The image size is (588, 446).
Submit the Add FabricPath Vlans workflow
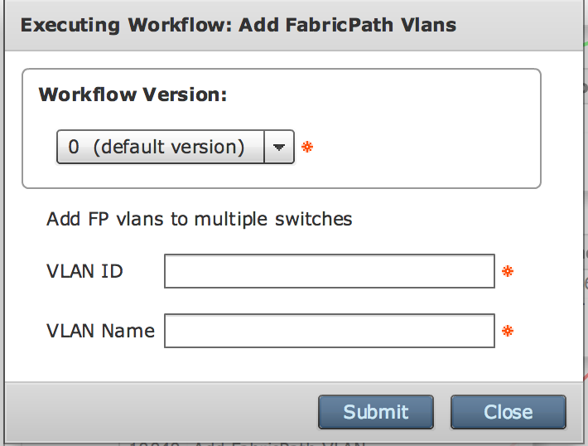click(x=376, y=412)
